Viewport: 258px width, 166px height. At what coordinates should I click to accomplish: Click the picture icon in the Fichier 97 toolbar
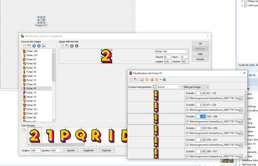click(142, 80)
